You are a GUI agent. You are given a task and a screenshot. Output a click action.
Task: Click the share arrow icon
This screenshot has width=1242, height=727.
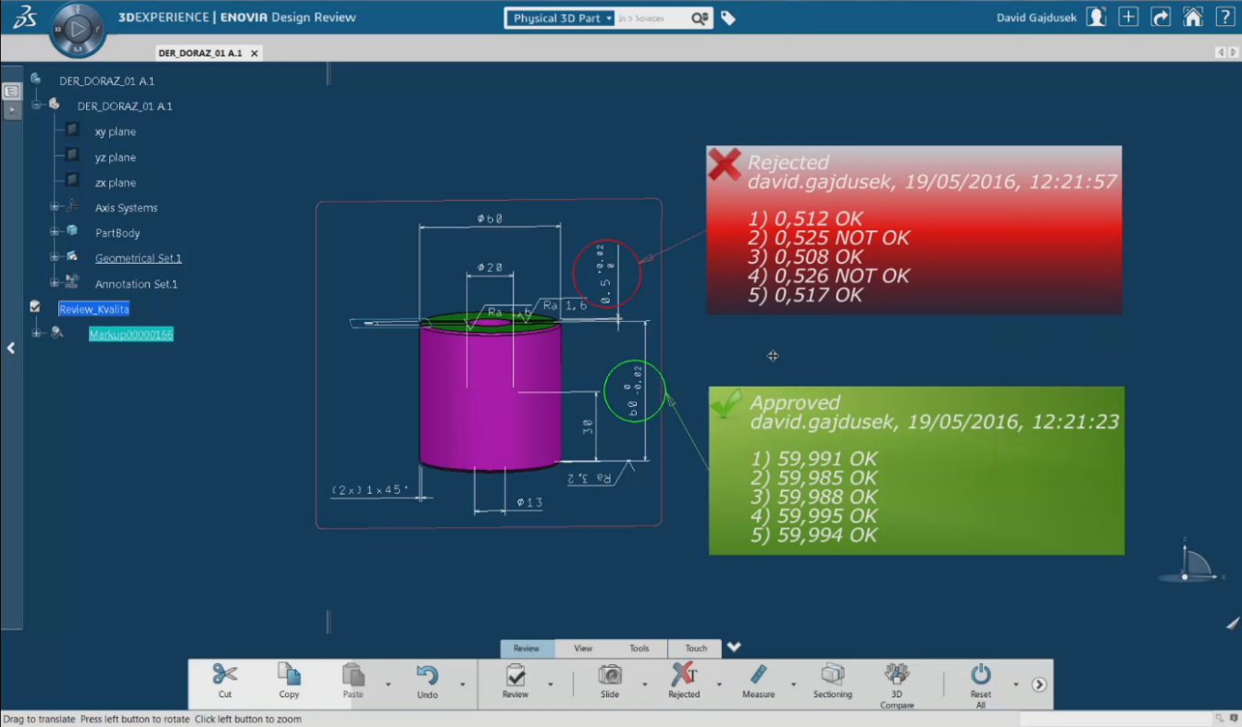(1161, 18)
